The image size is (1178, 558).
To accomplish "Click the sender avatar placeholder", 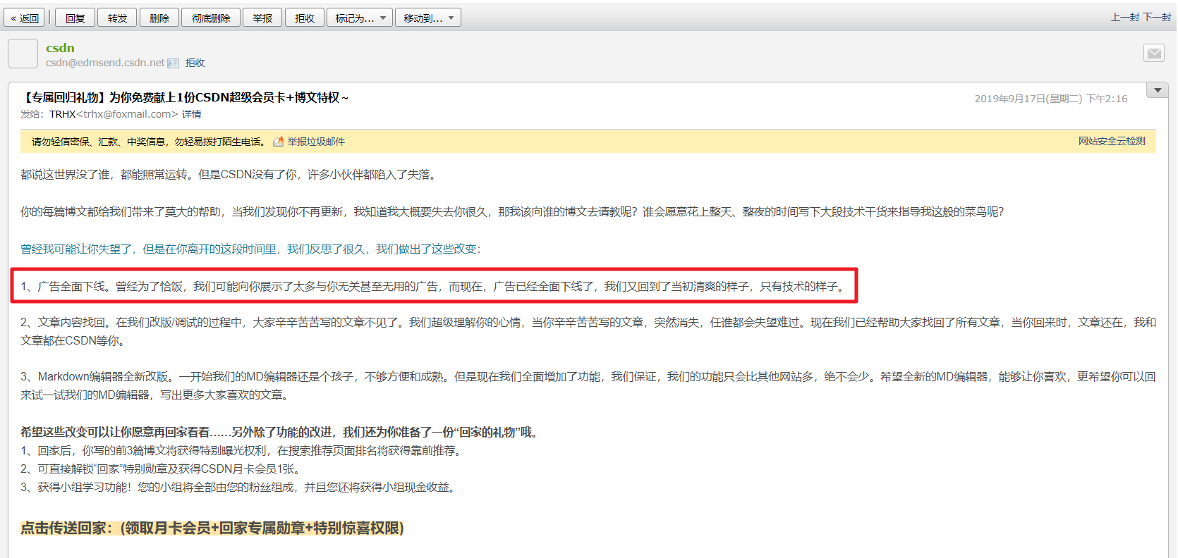I will tap(23, 54).
